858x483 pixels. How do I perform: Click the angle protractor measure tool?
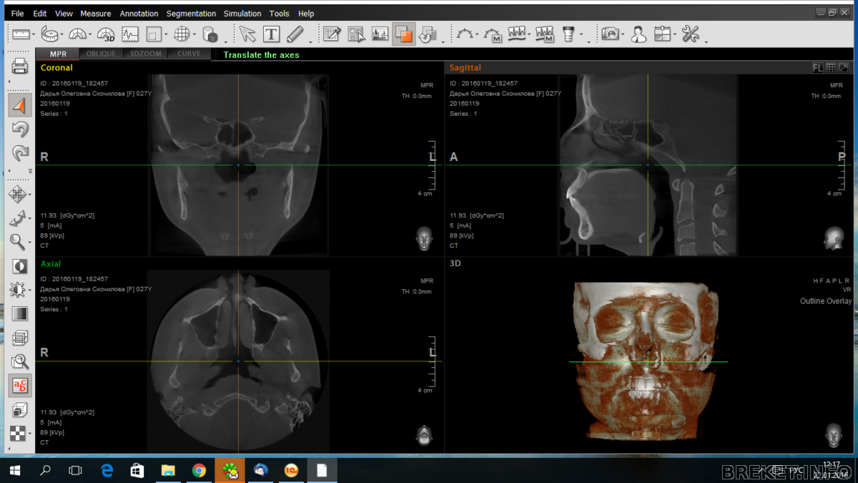pos(78,34)
